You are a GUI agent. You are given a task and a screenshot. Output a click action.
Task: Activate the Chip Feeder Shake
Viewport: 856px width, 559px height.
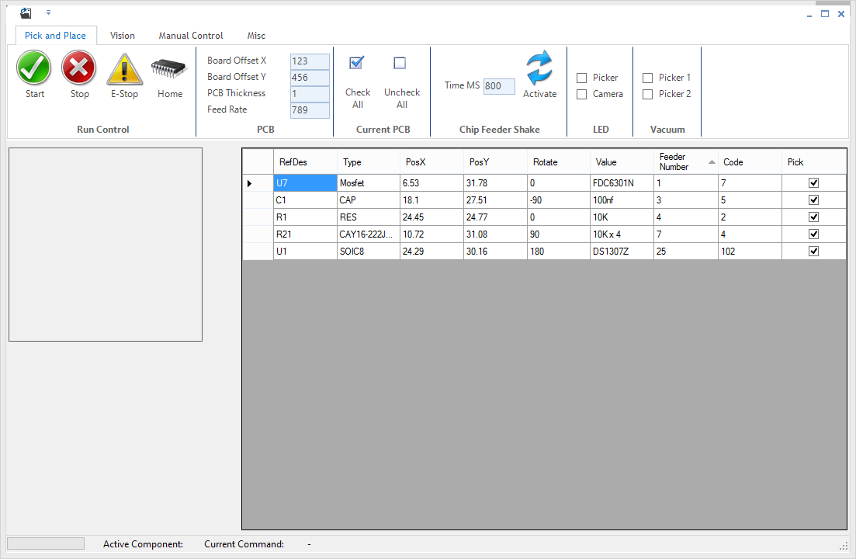(539, 68)
